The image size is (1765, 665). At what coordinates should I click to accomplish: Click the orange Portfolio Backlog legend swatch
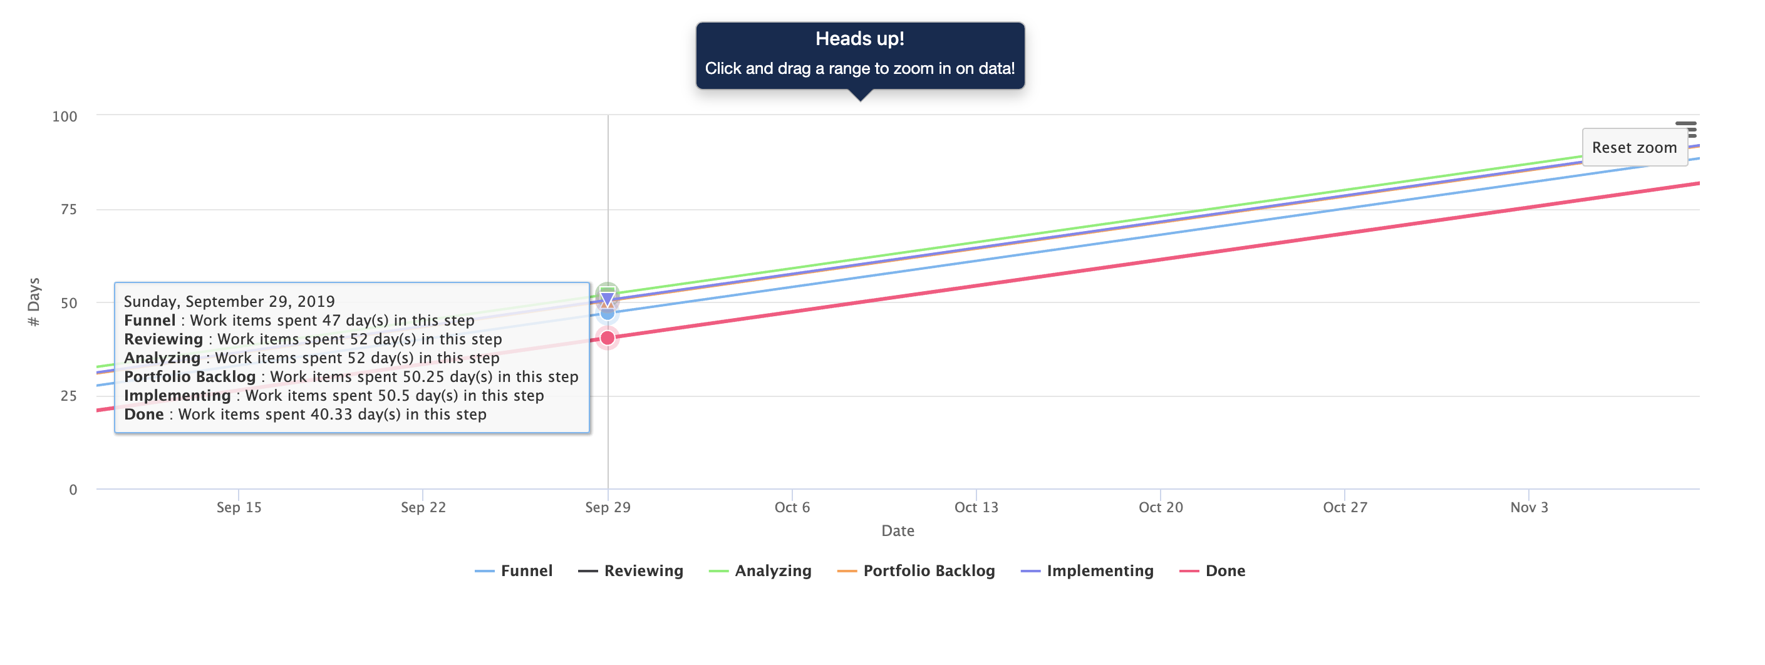[x=847, y=571]
